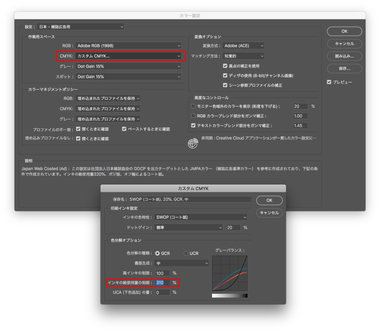
Task: Click OK in the カスタム CMYK dialog
Action: [269, 200]
